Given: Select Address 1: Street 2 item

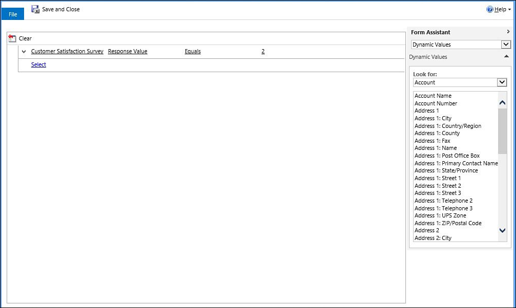Looking at the screenshot, I should (438, 186).
